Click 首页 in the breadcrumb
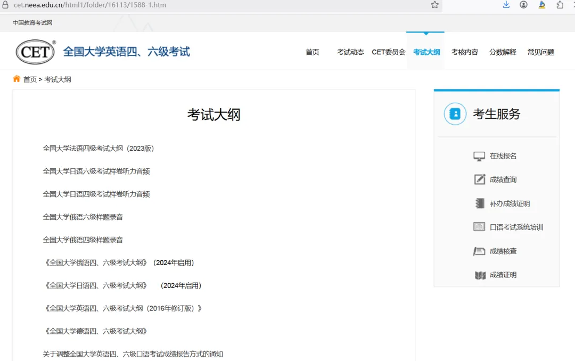 (x=30, y=79)
